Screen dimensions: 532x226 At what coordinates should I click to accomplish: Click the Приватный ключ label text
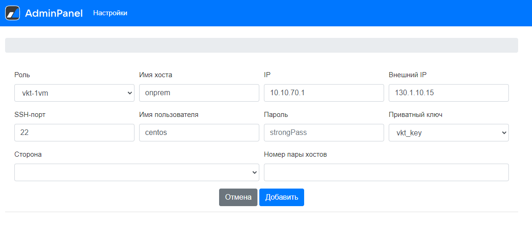point(416,115)
